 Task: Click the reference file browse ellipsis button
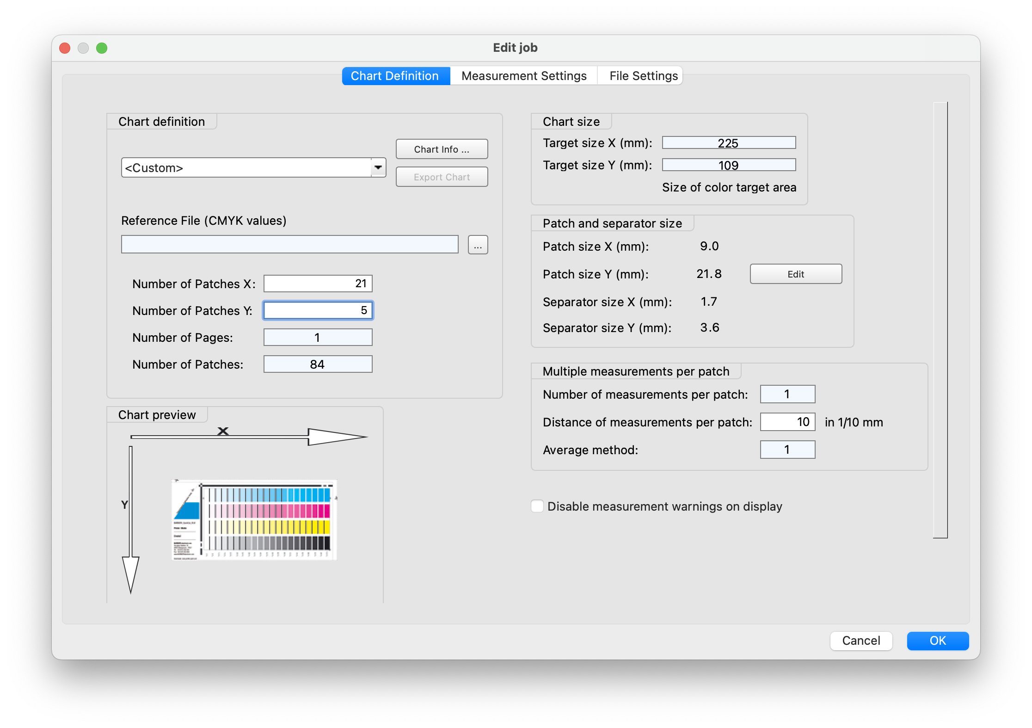coord(478,245)
